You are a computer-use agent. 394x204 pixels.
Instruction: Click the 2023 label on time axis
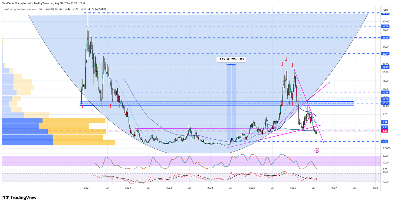pos(169,187)
